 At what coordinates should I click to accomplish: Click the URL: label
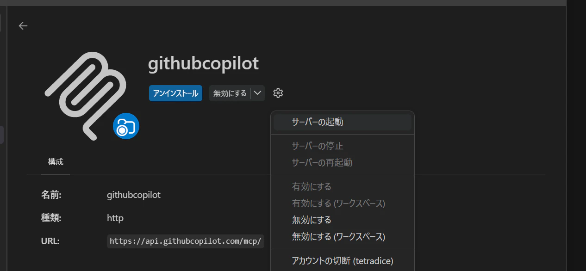point(50,241)
